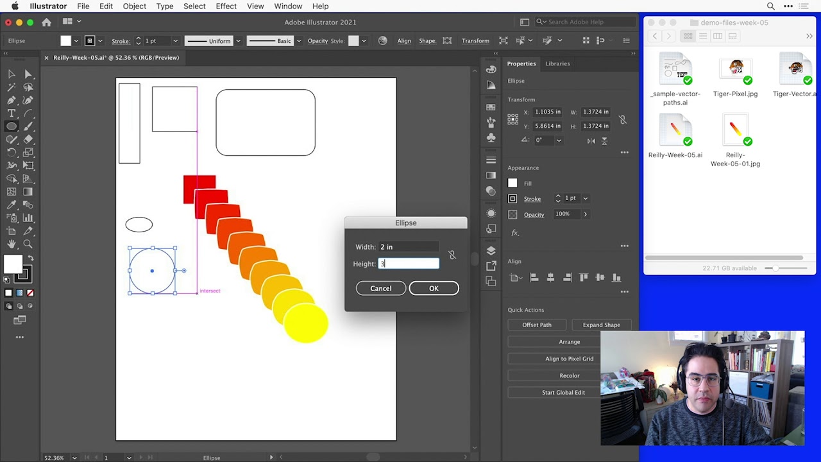Select the Pen tool
This screenshot has height=462, width=821.
pos(12,100)
